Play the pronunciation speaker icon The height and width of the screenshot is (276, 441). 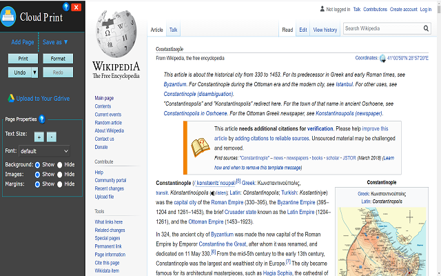[213, 193]
